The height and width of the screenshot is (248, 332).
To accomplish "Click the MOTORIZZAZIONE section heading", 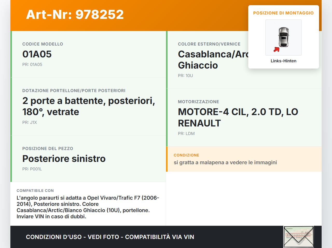I will tap(198, 102).
